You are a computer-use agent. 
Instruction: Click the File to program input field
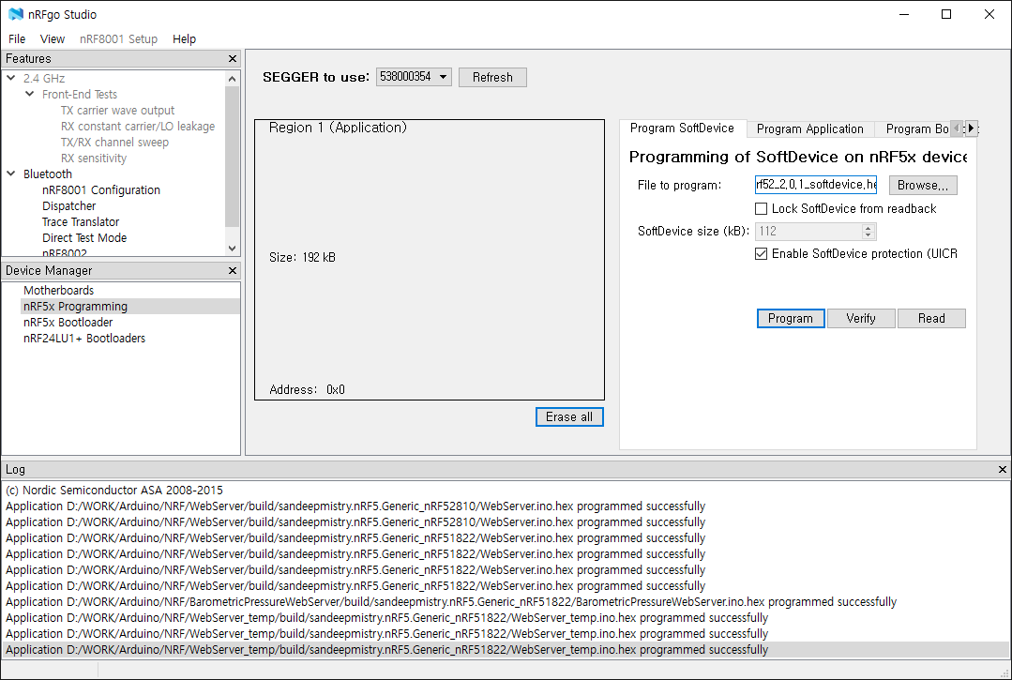coord(816,185)
